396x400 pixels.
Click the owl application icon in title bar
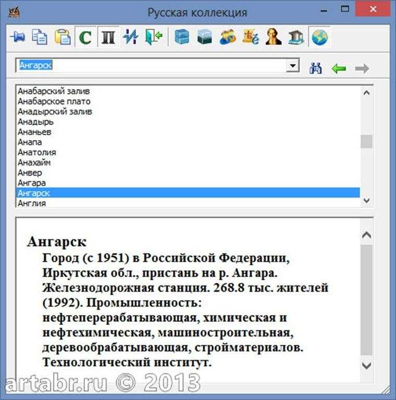click(15, 12)
